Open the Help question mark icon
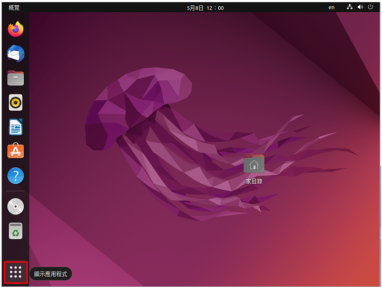Screen dimensions: 382x291 tap(16, 175)
